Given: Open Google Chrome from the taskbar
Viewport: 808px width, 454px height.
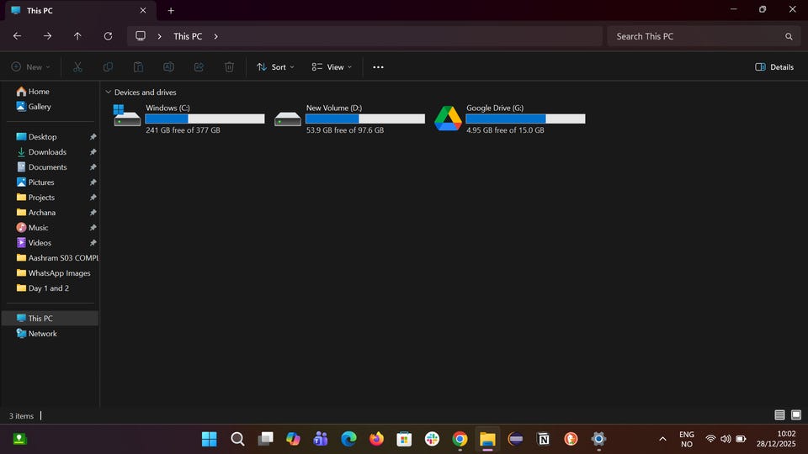Looking at the screenshot, I should point(460,439).
